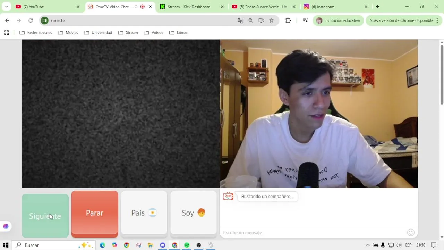444x250 pixels.
Task: Show hidden system tray icons
Action: [368, 245]
